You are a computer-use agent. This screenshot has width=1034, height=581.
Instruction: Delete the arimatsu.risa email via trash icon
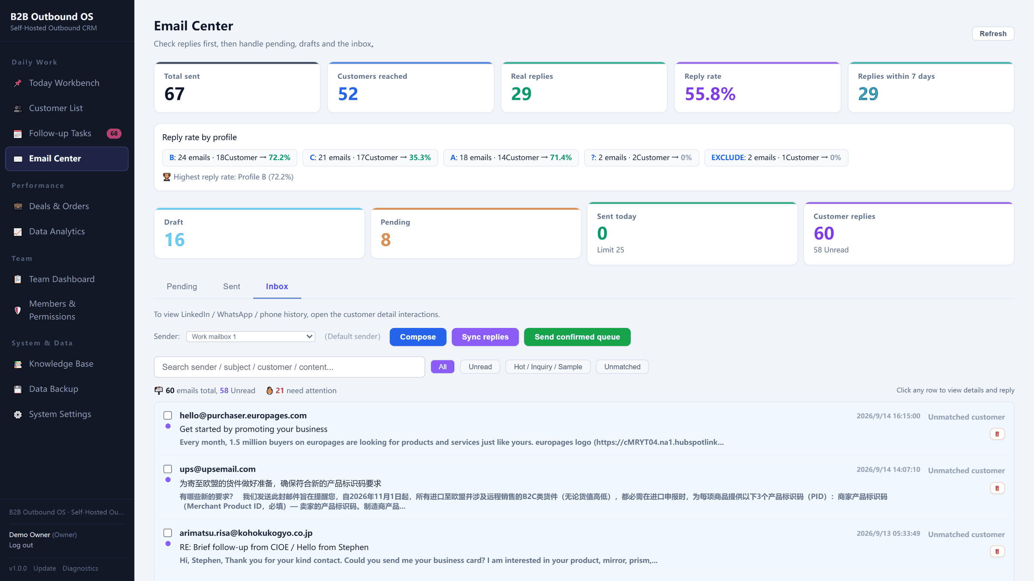pyautogui.click(x=997, y=551)
